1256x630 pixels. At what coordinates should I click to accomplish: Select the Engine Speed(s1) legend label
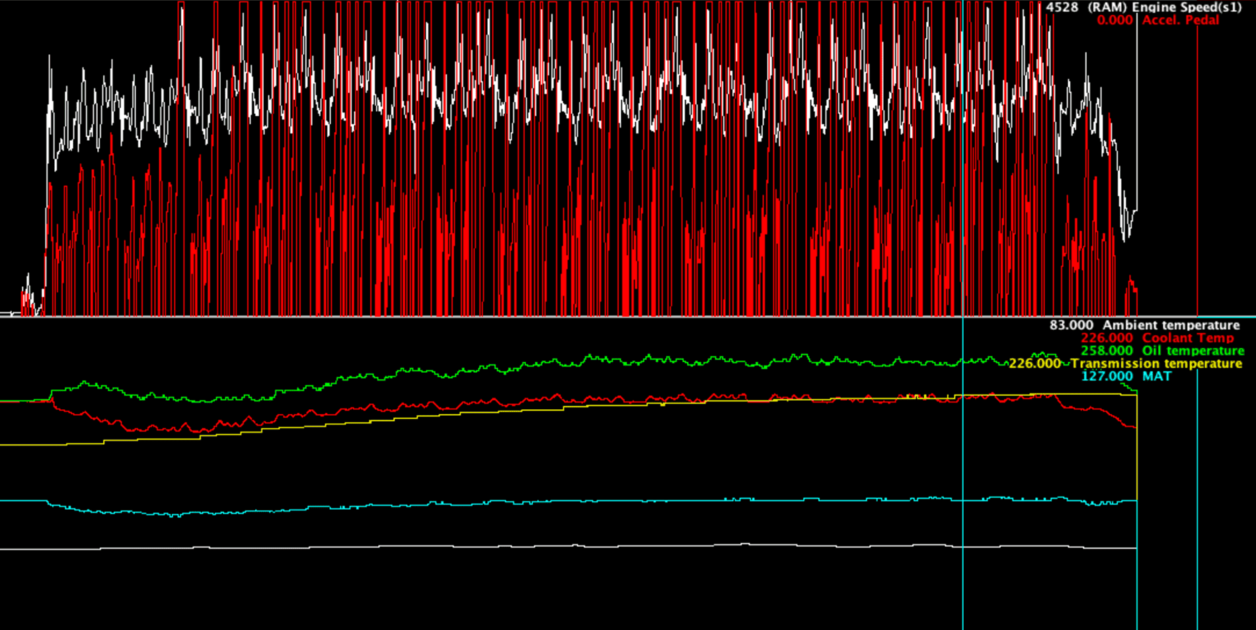tap(1164, 7)
